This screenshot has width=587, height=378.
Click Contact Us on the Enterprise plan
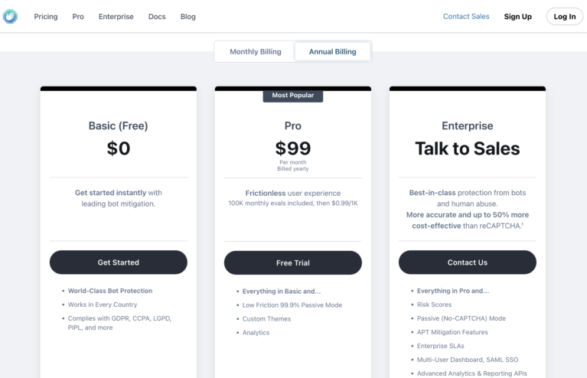point(467,262)
